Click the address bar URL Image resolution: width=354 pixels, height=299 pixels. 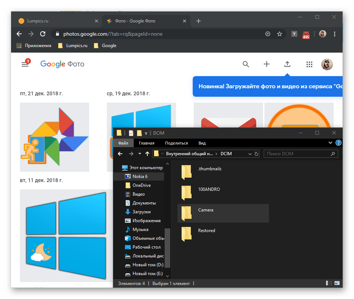coord(113,34)
